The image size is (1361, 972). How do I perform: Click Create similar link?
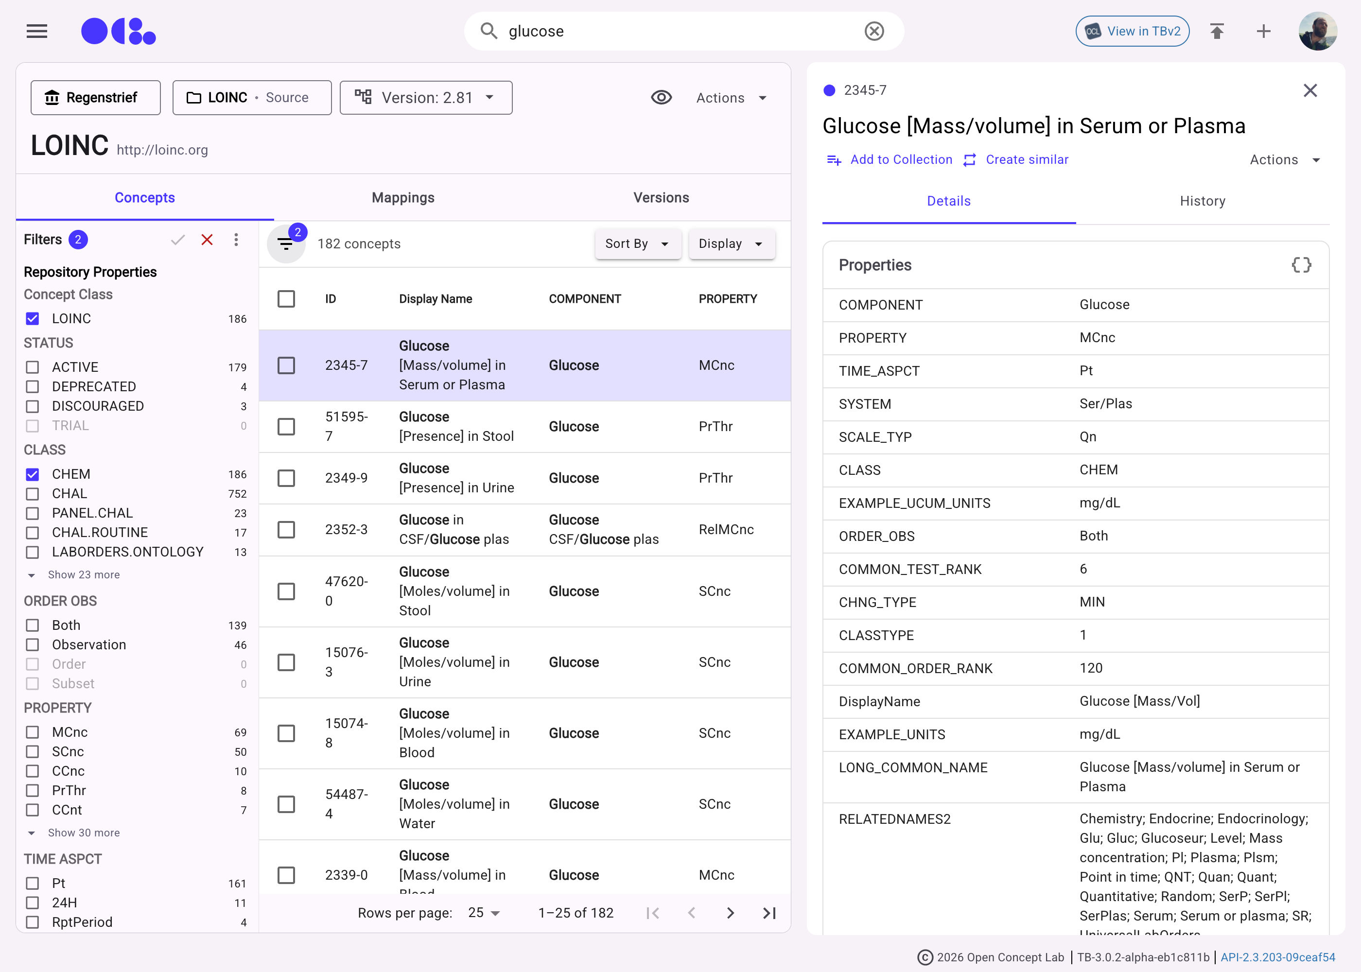point(1016,160)
